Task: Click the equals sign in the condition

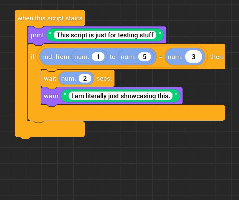Action: pos(161,57)
